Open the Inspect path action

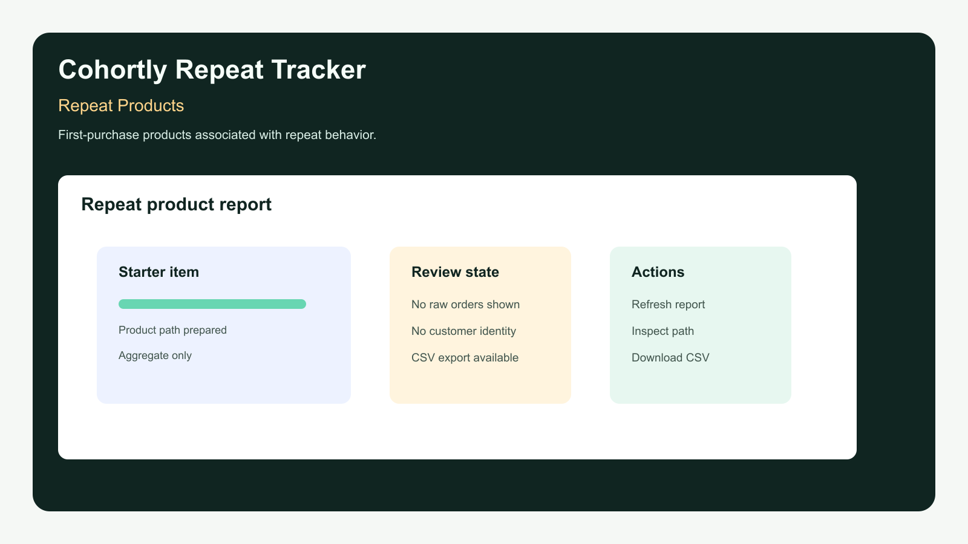[x=662, y=331]
